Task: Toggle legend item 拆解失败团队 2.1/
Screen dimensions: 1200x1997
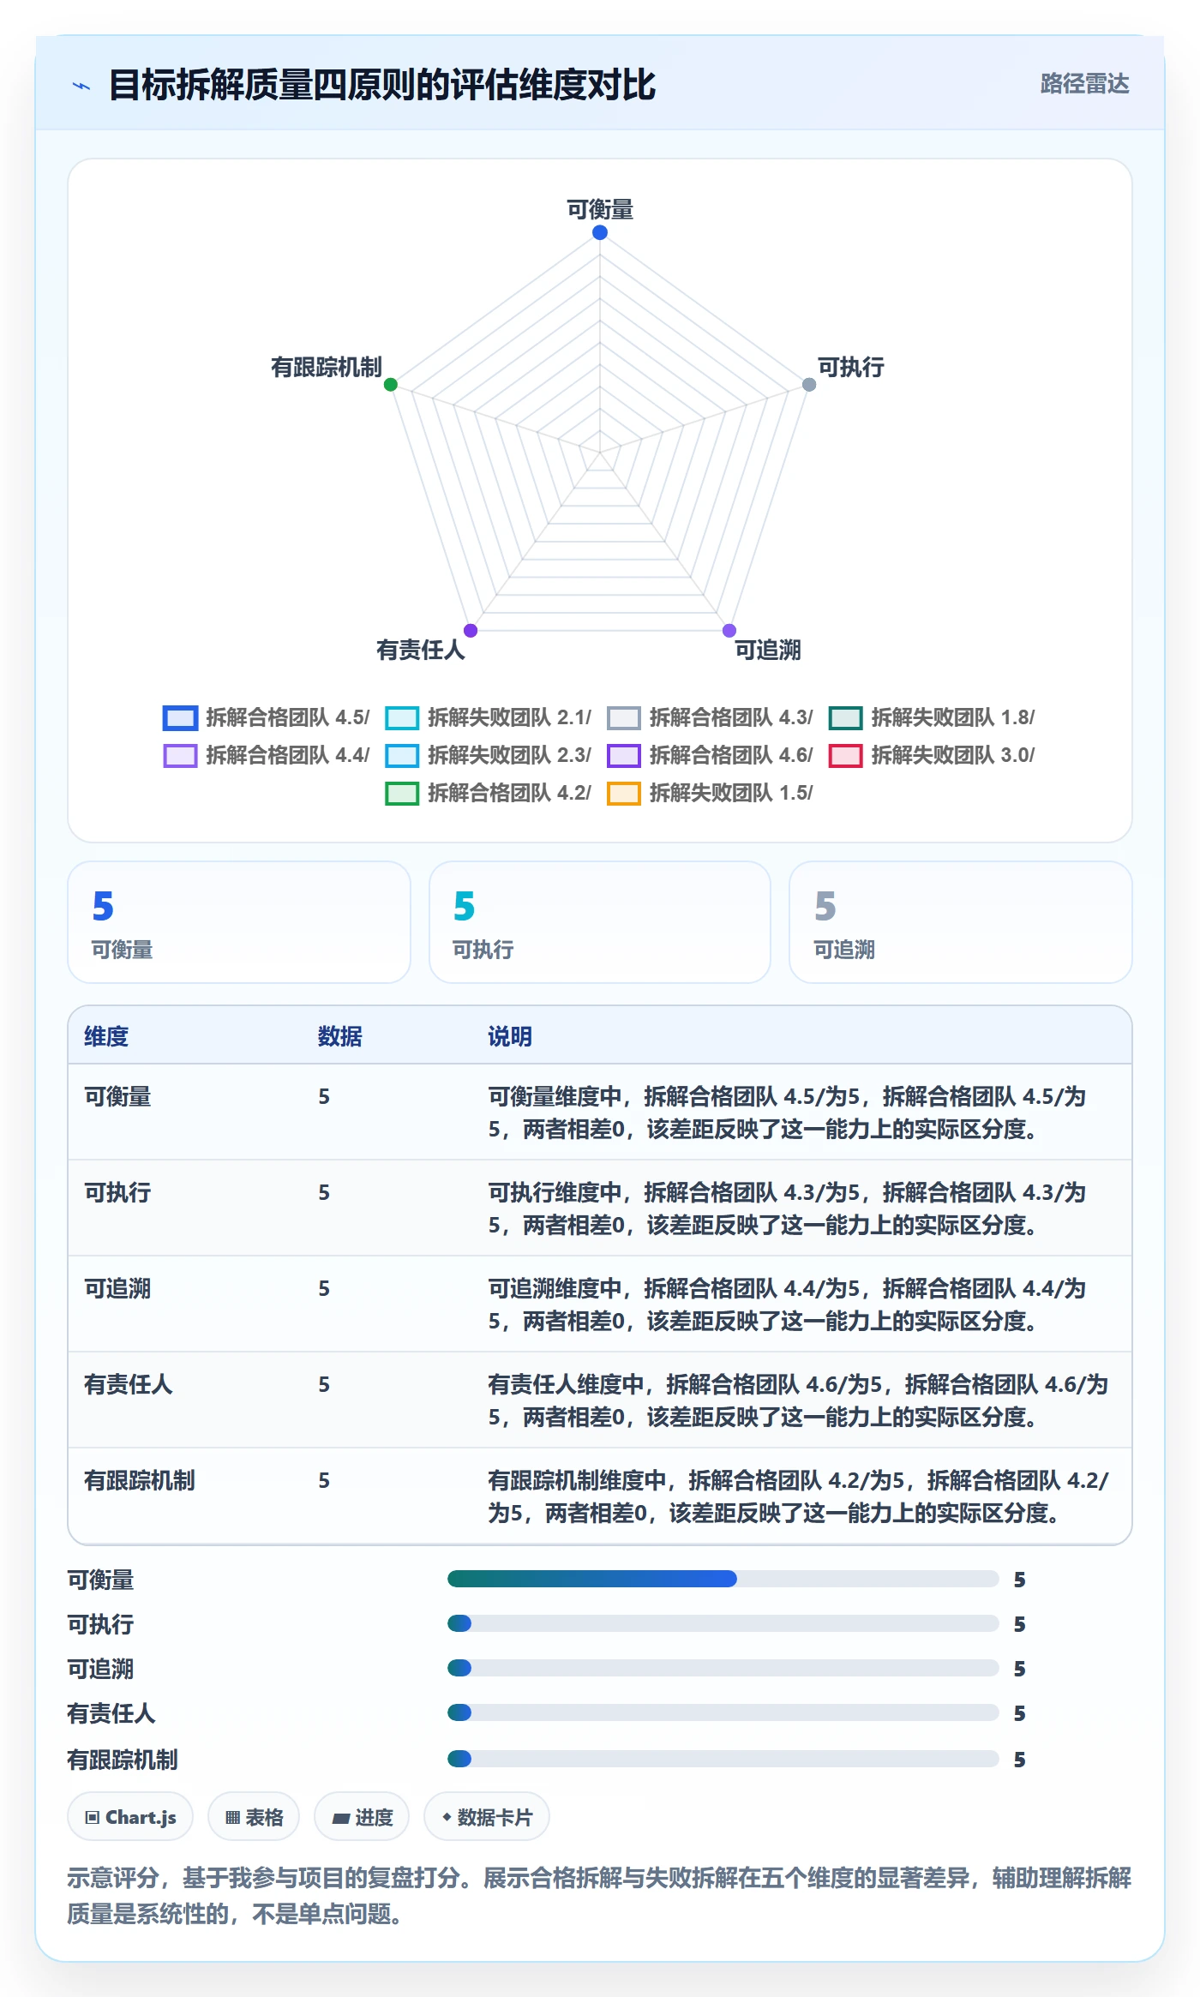Action: tap(488, 717)
